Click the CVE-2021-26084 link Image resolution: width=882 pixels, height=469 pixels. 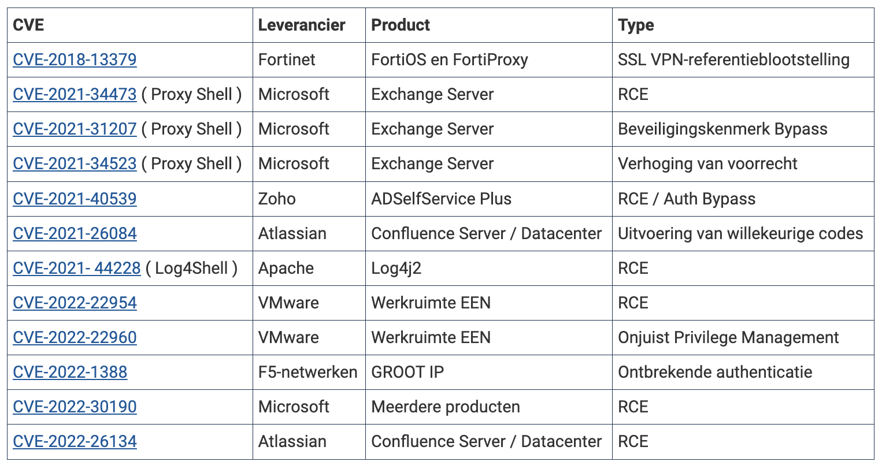point(75,234)
